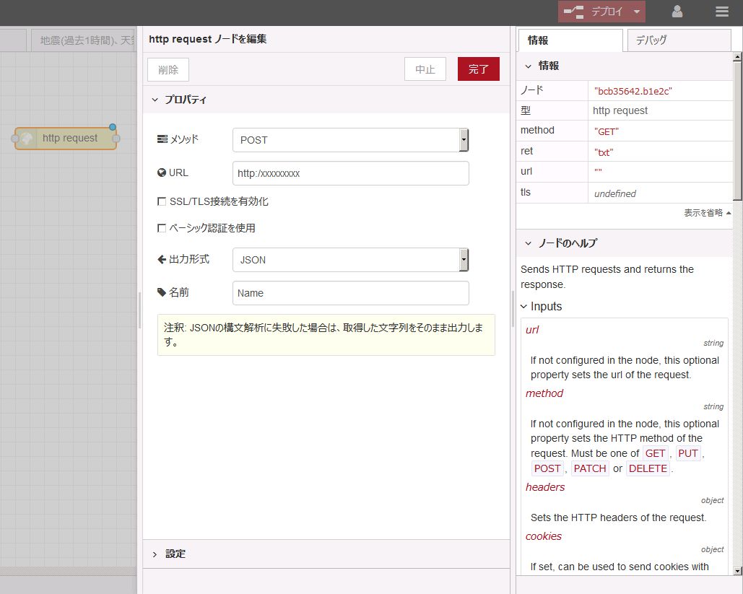
Task: Click the cookies property in help
Action: tap(544, 537)
